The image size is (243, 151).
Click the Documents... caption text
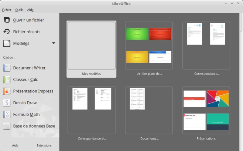click(149, 139)
